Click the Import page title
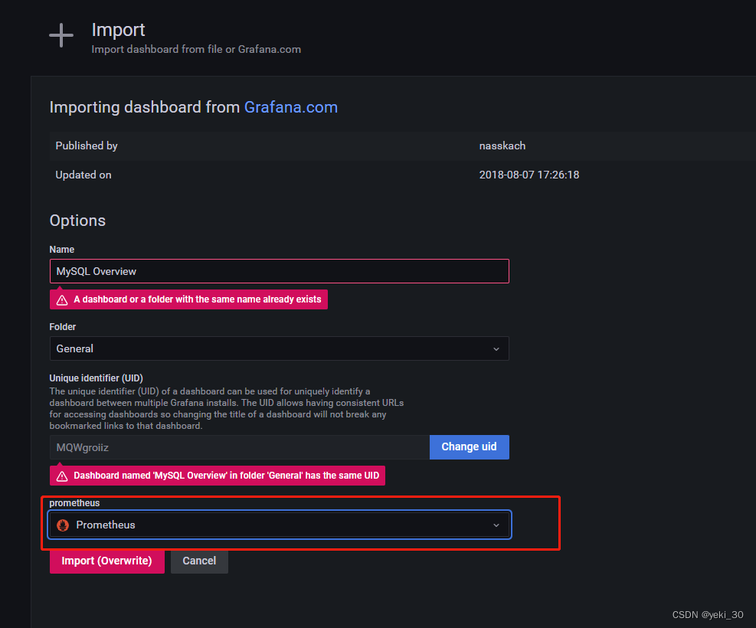 [118, 30]
